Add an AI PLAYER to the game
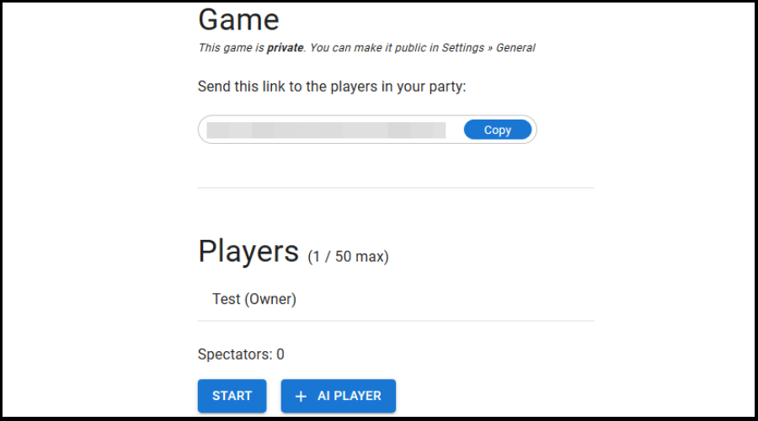 tap(339, 396)
